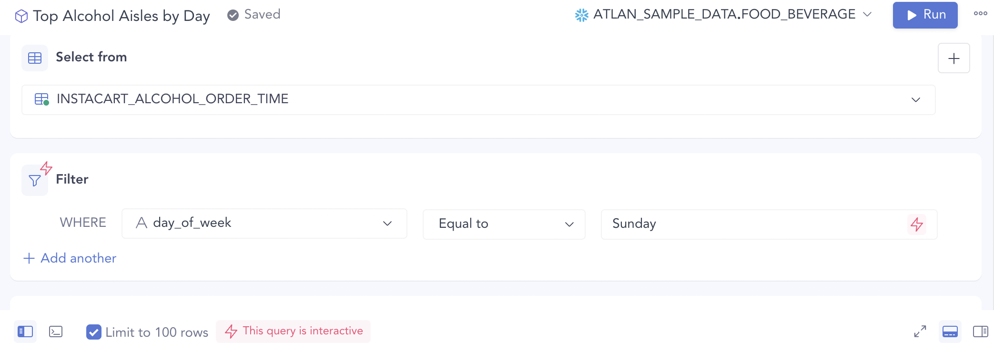
Task: Click the lightning icon in the Sunday field
Action: 917,224
